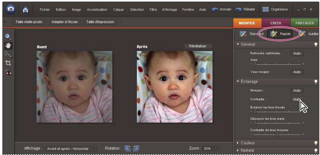Show tip lightbulb for Netteté
The height and width of the screenshot is (155, 320).
pyautogui.click(x=316, y=150)
